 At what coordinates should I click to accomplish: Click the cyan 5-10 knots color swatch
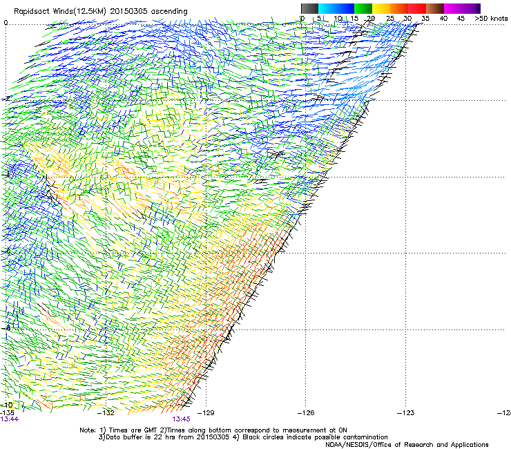pyautogui.click(x=327, y=8)
